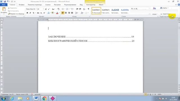This screenshot has width=180, height=101.
Task: Switch to the Рассылки tab
Action: [57, 5]
